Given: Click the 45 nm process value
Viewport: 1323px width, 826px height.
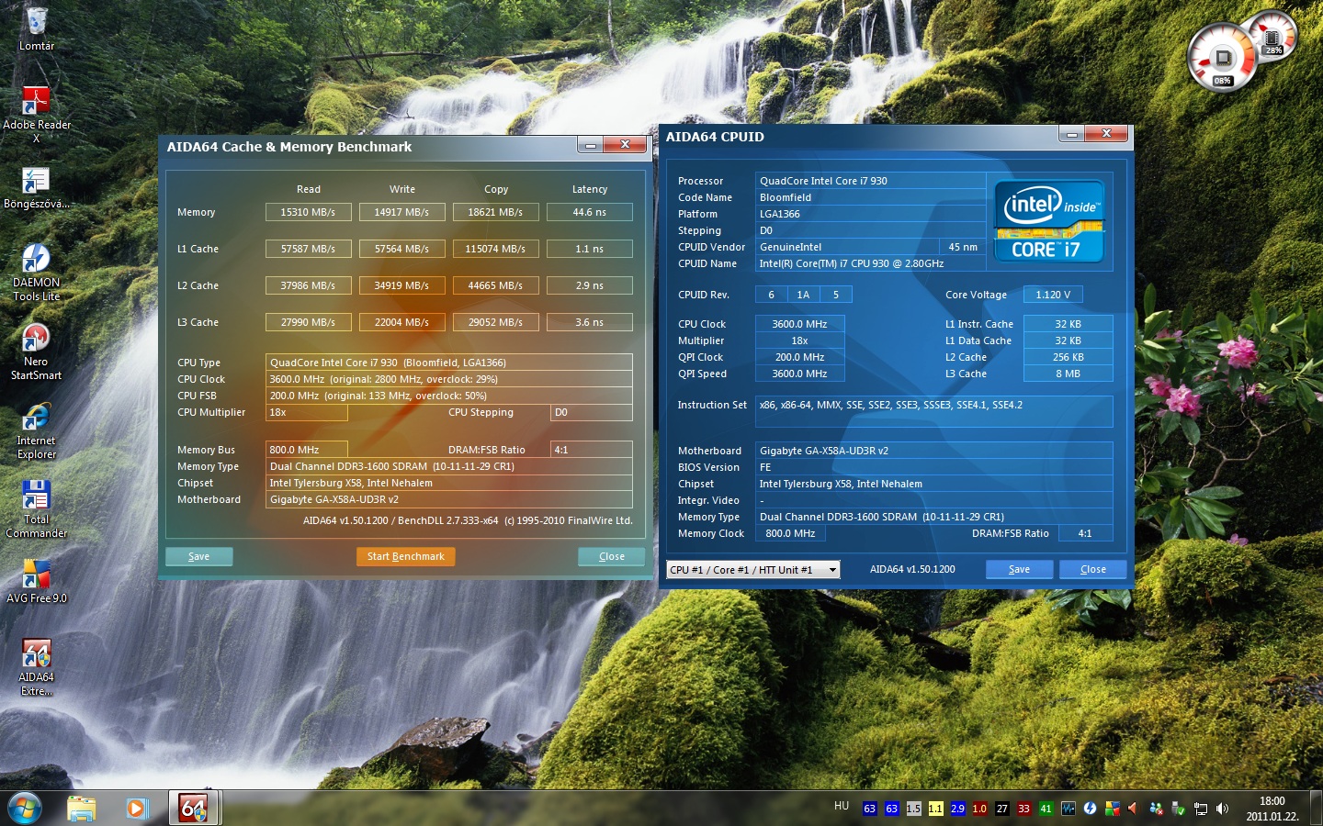Looking at the screenshot, I should click(x=963, y=247).
